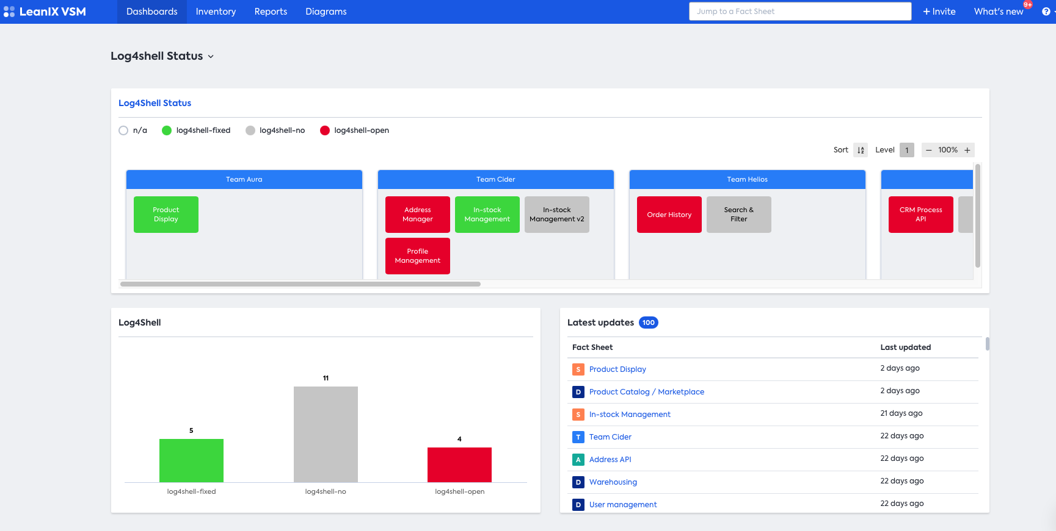The width and height of the screenshot is (1056, 531).
Task: Select the In-stock Management v2 tile
Action: tap(557, 215)
